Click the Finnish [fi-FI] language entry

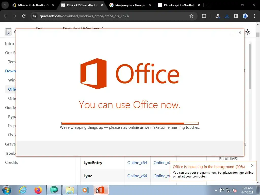(x=228, y=159)
